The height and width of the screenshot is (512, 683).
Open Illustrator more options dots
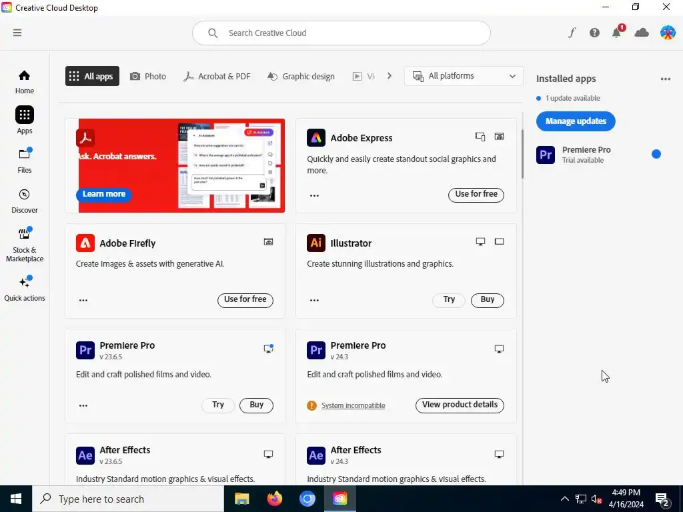[314, 301]
